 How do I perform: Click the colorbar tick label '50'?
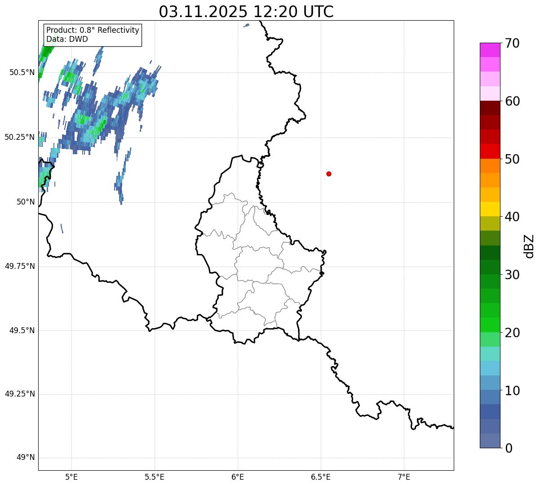(513, 159)
